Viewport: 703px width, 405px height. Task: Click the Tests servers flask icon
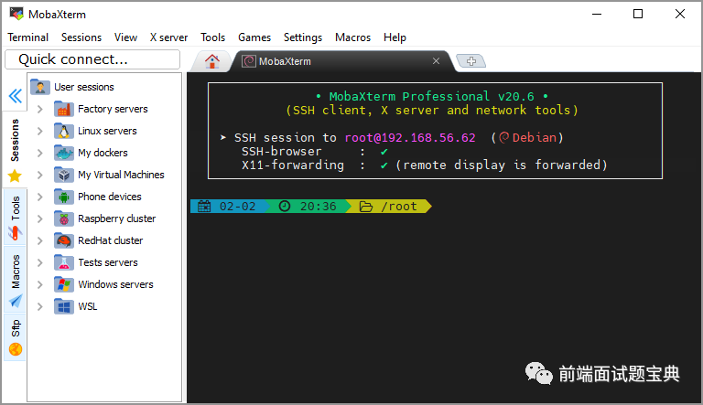pos(64,262)
